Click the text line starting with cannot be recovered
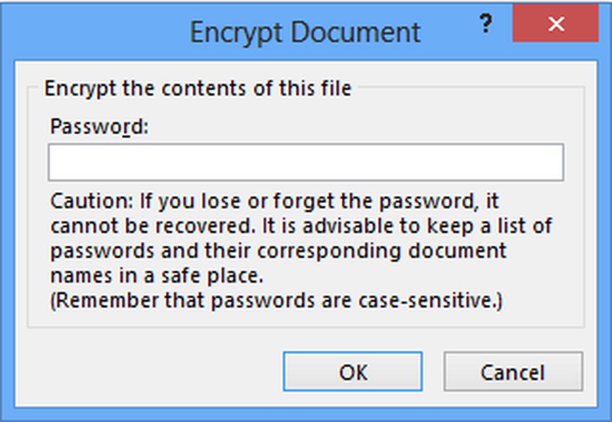 [x=301, y=226]
